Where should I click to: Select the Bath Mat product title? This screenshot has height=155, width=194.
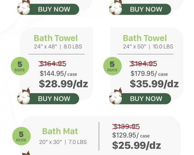pos(60,131)
